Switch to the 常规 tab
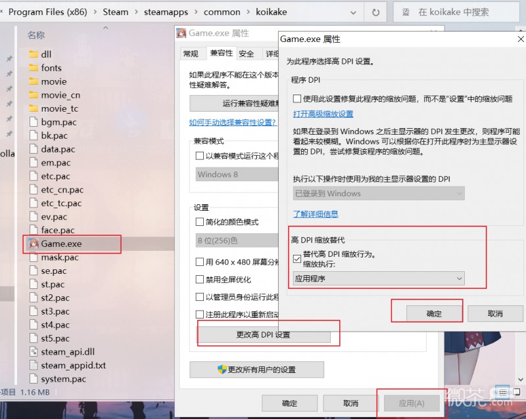The height and width of the screenshot is (419, 526). [x=191, y=54]
